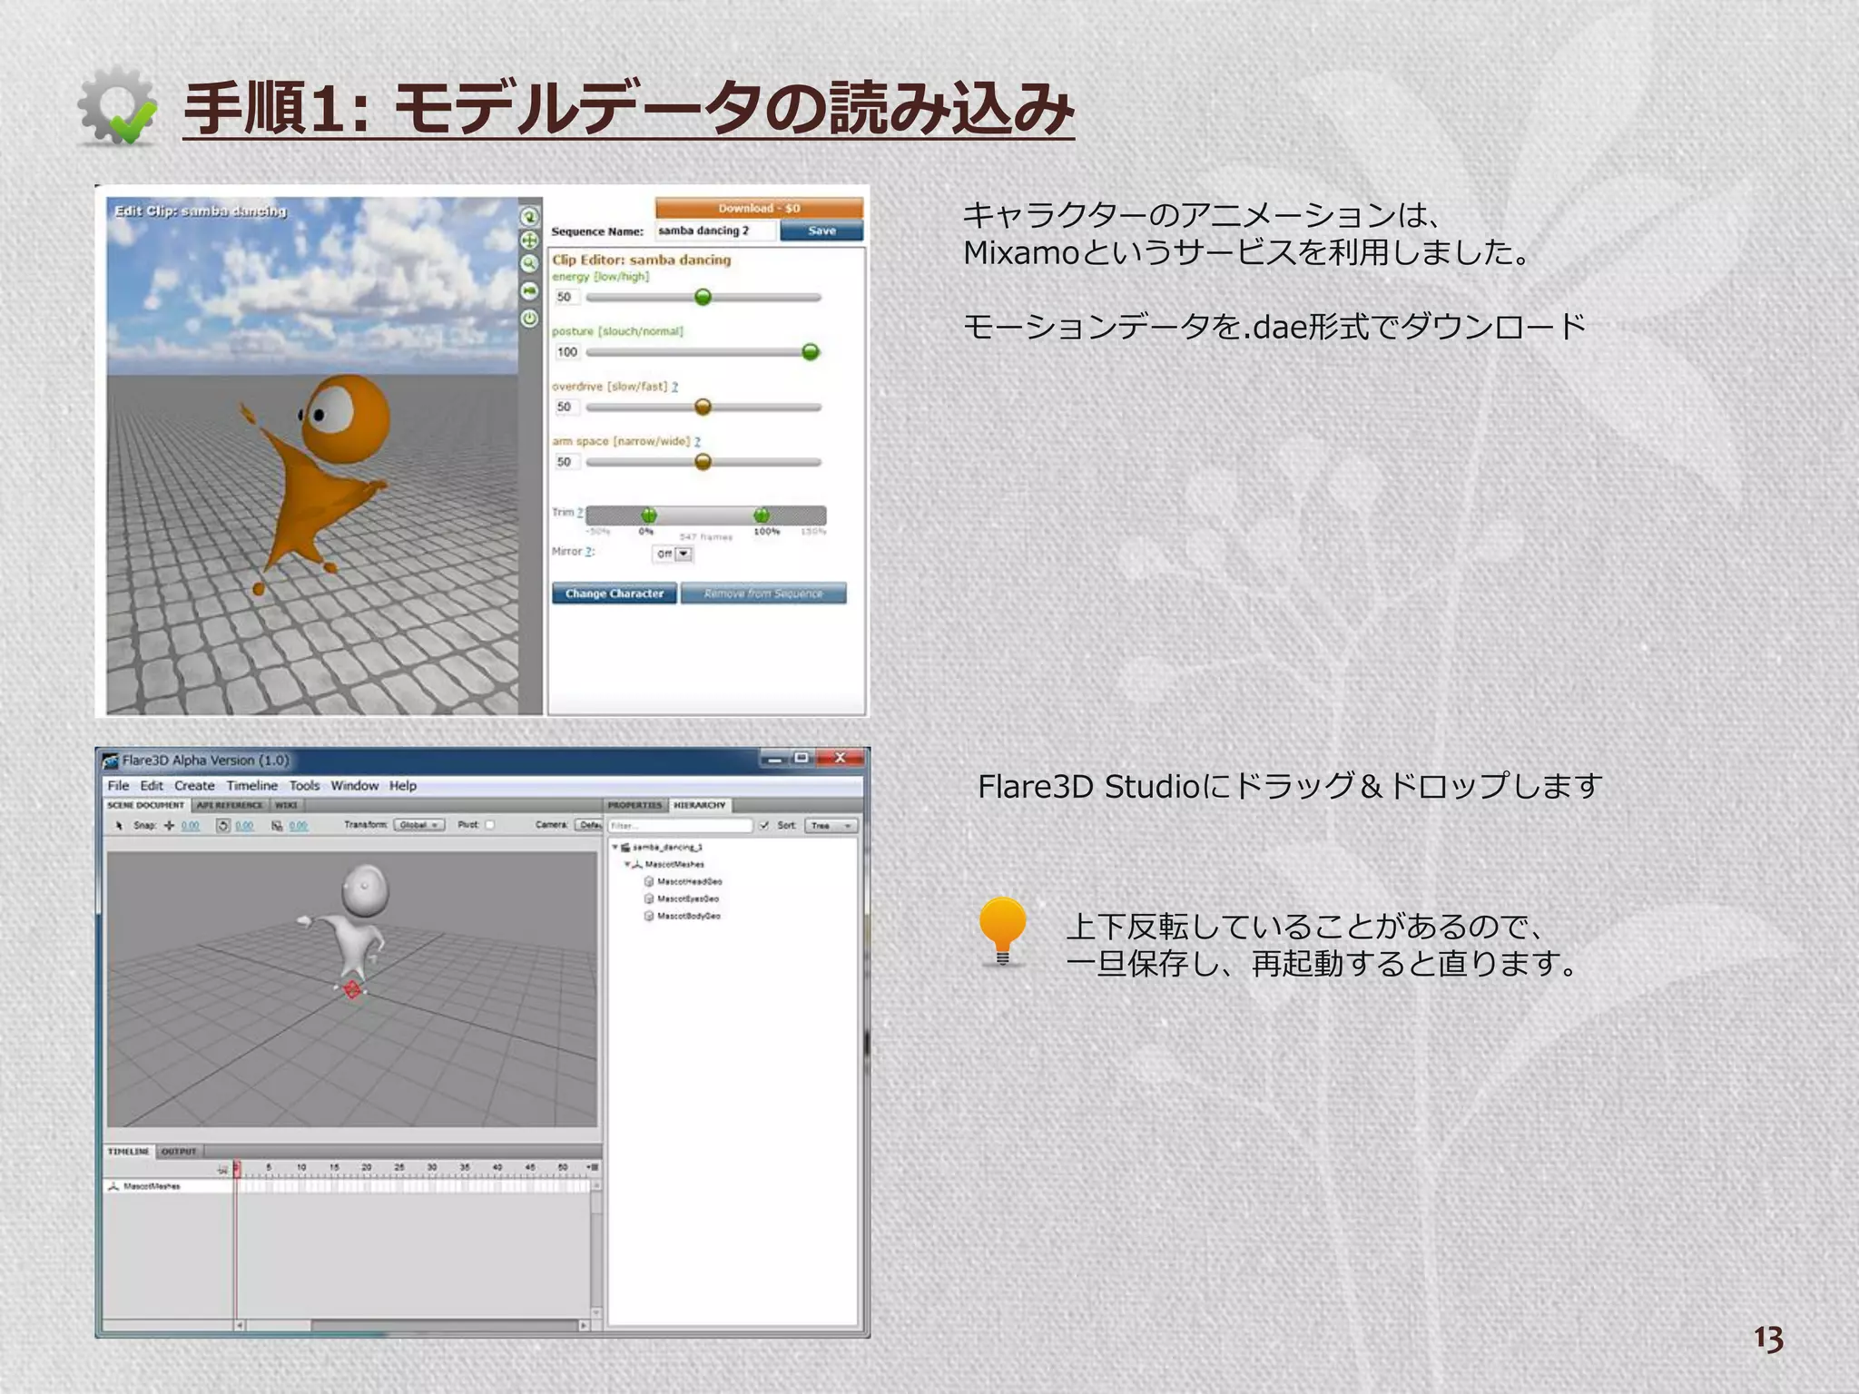The height and width of the screenshot is (1394, 1859).
Task: Click the power/reset icon in Mixamo viewer
Action: coord(529,319)
